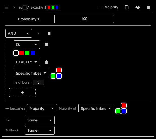Screen dimensions: 156x139
Task: Select the blue swatch under IS
Action: [33, 53]
